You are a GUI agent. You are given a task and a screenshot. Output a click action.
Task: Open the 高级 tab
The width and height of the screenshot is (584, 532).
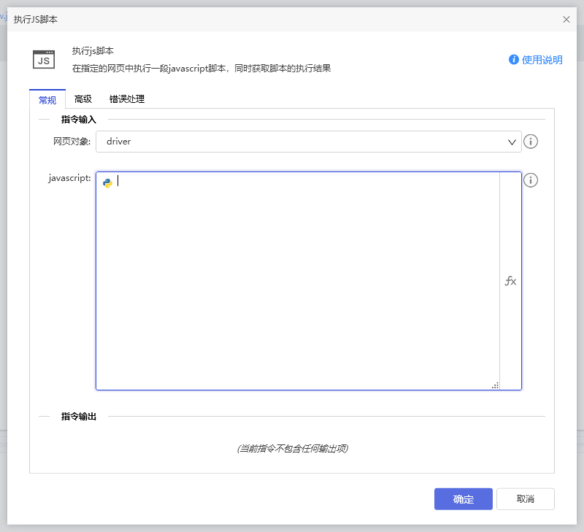83,99
